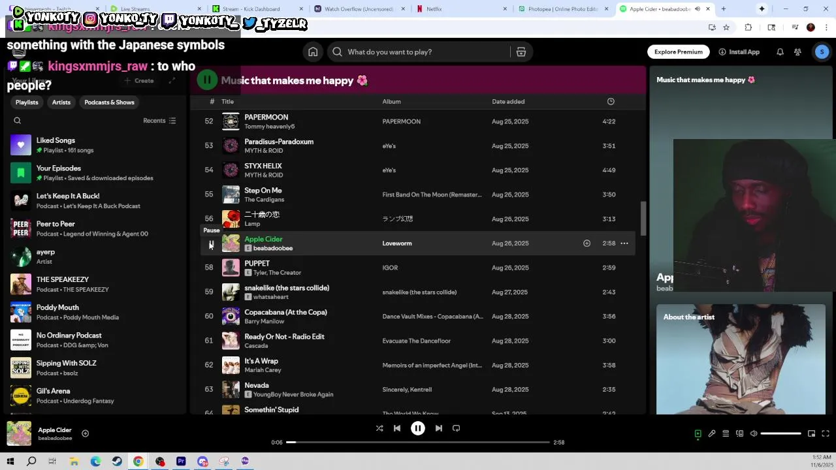Seek in the song progress bar
This screenshot has height=470, width=836.
[x=418, y=443]
